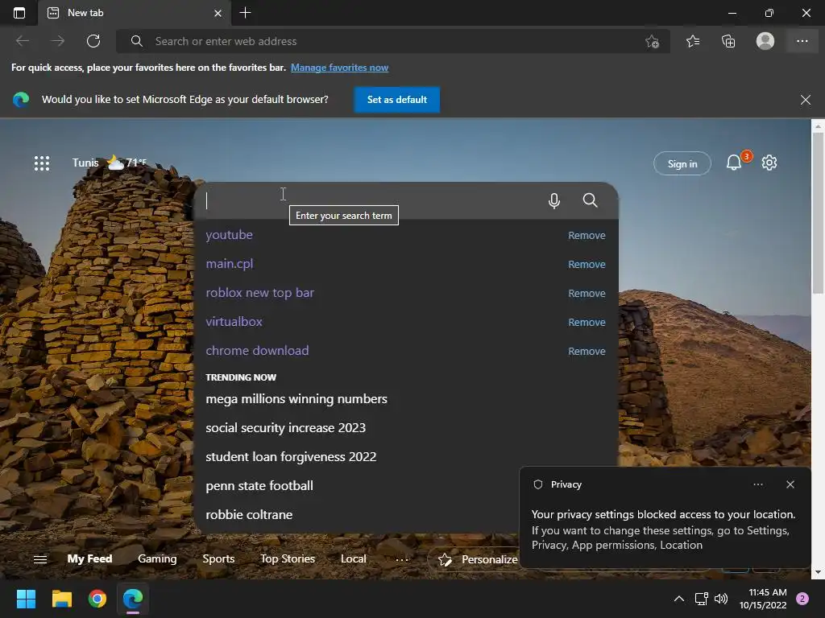Switch to My Feed tab

(x=89, y=559)
